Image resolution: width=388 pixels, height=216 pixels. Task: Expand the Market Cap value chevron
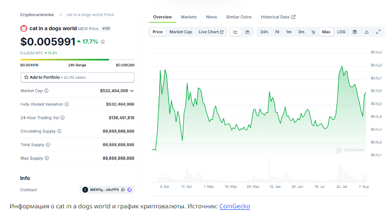click(132, 91)
